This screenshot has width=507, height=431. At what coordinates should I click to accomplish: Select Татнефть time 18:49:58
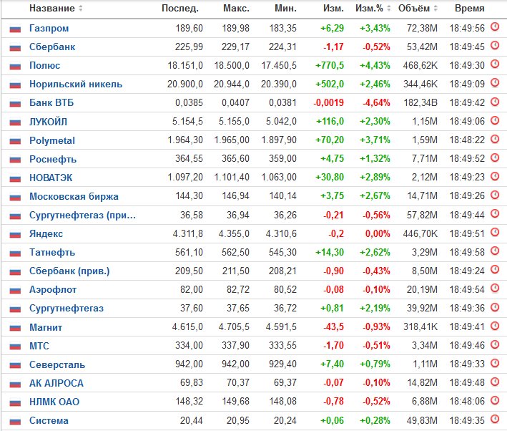coord(467,252)
